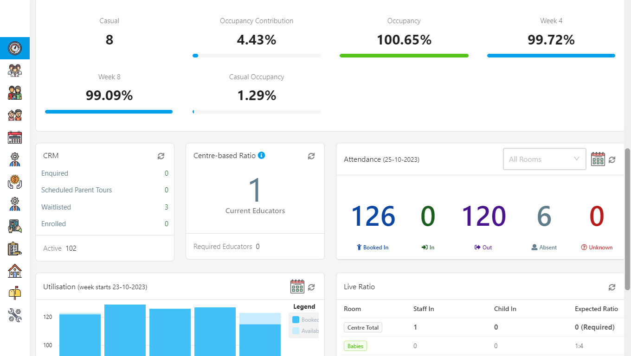Click the calendar icon in the sidebar
Image resolution: width=631 pixels, height=356 pixels.
click(15, 137)
